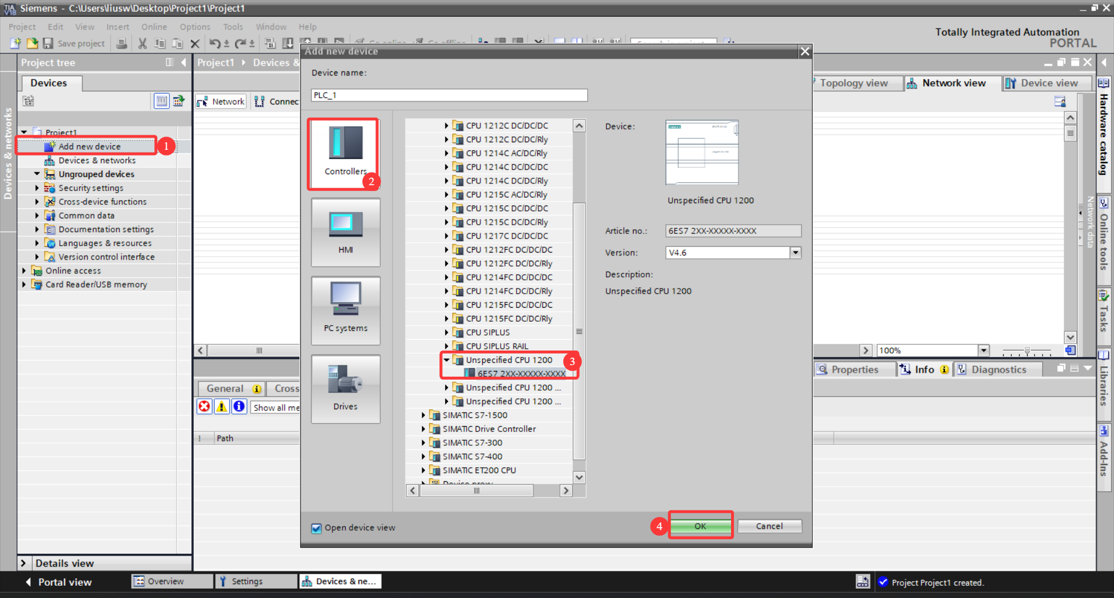
Task: Click the Settings taskbar button
Action: pyautogui.click(x=256, y=581)
